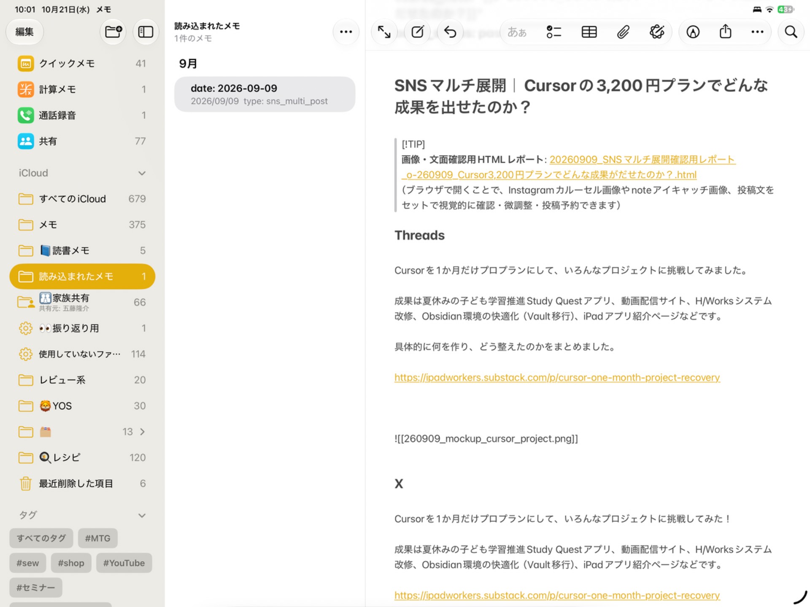
Task: Open メモ folder with 375 notes
Action: [x=82, y=225]
